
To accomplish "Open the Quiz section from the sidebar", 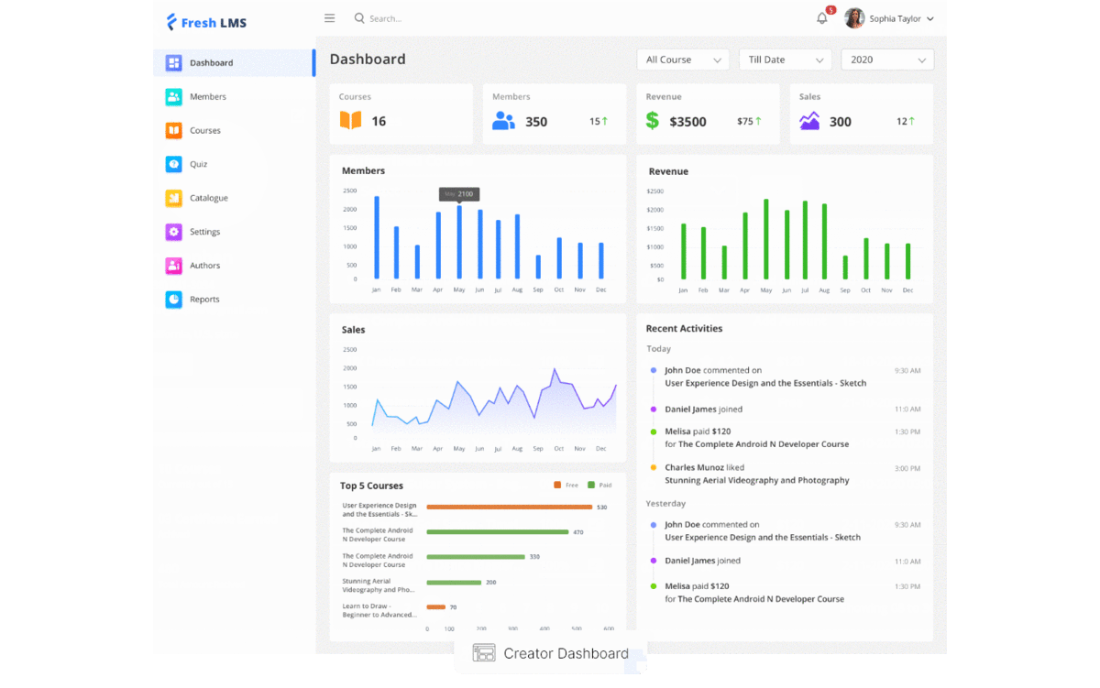I will 173,164.
